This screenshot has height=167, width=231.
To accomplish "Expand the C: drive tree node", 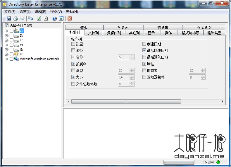I will 6,31.
